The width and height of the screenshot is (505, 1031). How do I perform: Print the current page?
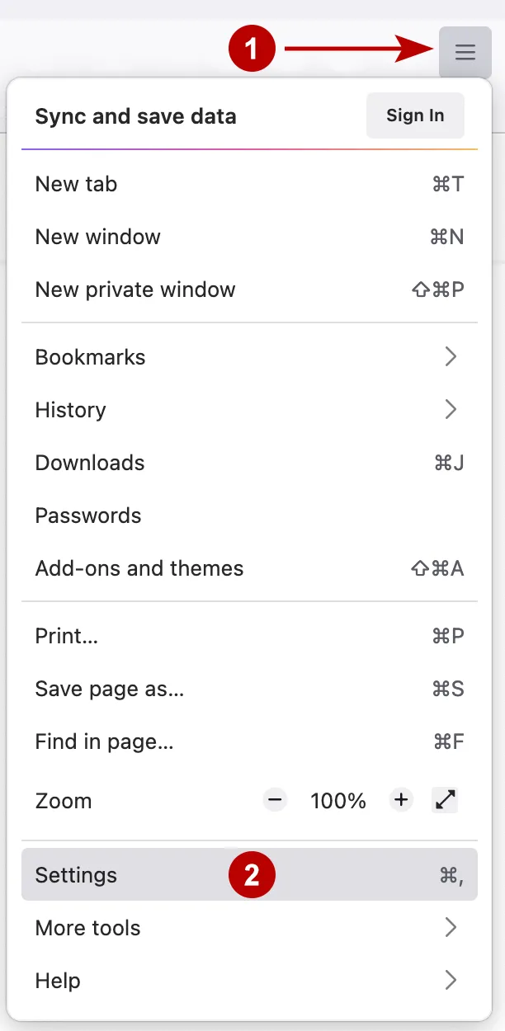pyautogui.click(x=66, y=636)
